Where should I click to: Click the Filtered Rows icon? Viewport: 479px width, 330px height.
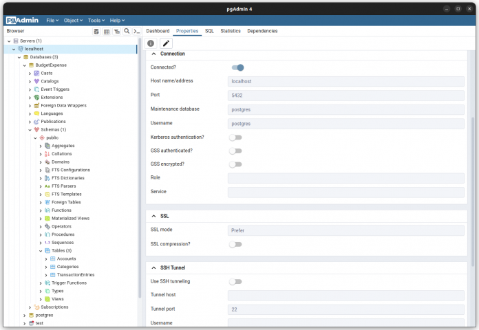(x=117, y=31)
